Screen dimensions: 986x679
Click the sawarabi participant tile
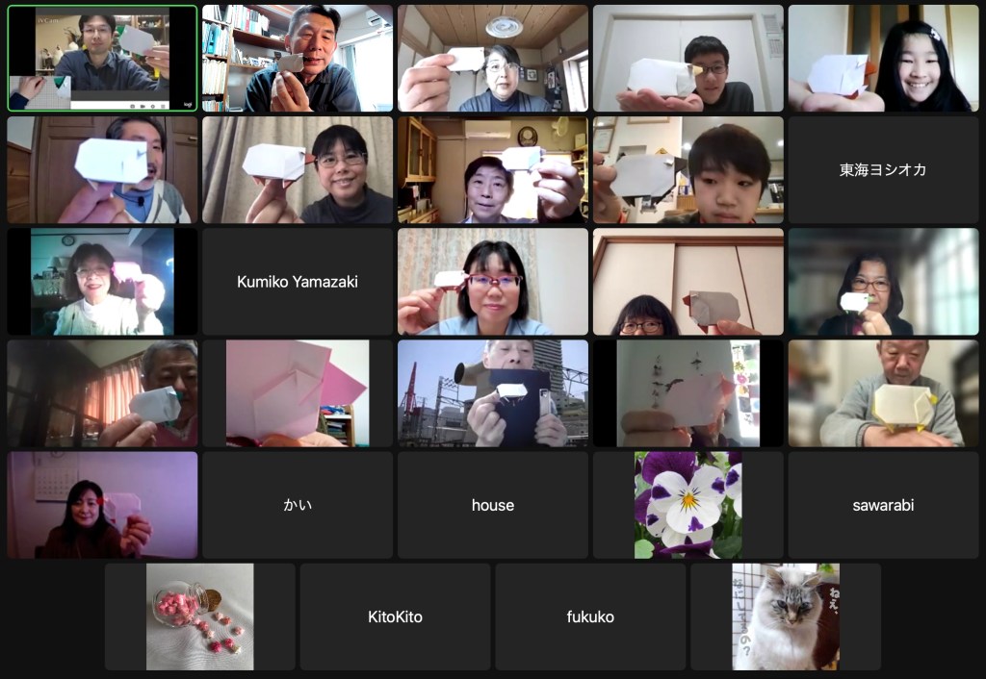[x=883, y=505]
